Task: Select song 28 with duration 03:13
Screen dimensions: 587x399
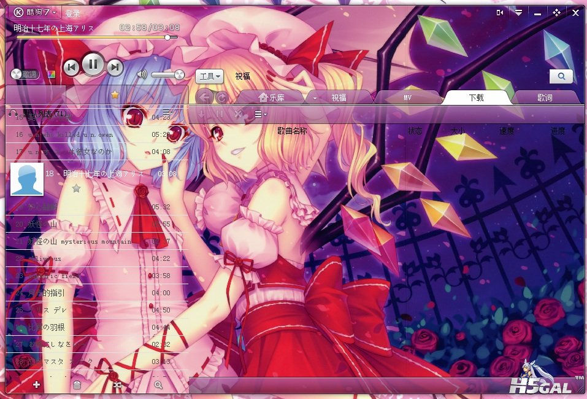Action: pyautogui.click(x=97, y=362)
